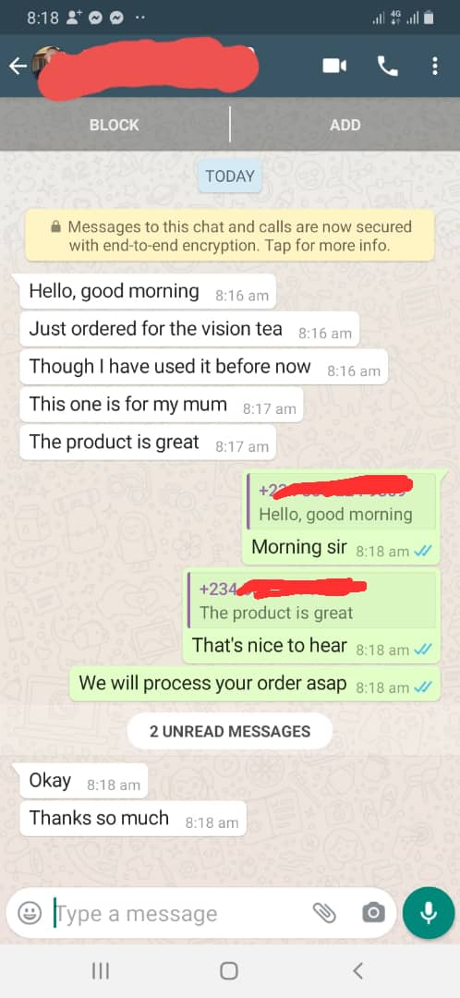This screenshot has height=998, width=460.
Task: Tap the end-to-end encryption info notice
Action: (x=230, y=236)
